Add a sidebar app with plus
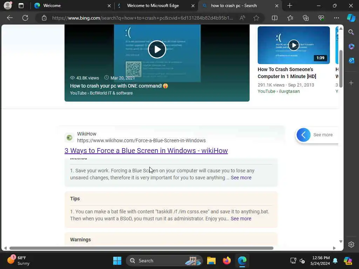Viewport: 359px width, 269px height. coord(351,83)
